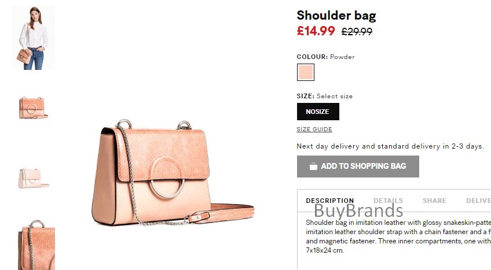
Task: Click the Shoulder bag product title
Action: [336, 16]
